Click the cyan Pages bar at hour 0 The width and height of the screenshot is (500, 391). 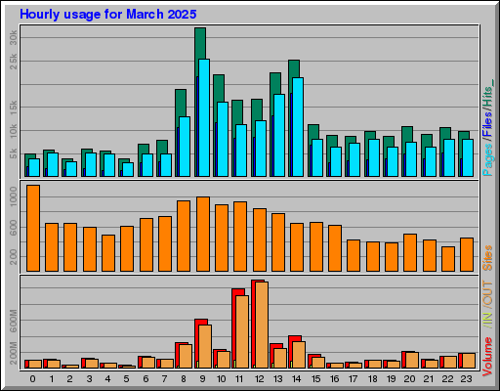point(34,167)
